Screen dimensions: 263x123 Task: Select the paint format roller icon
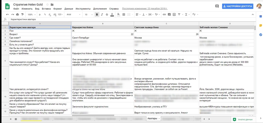(22, 15)
